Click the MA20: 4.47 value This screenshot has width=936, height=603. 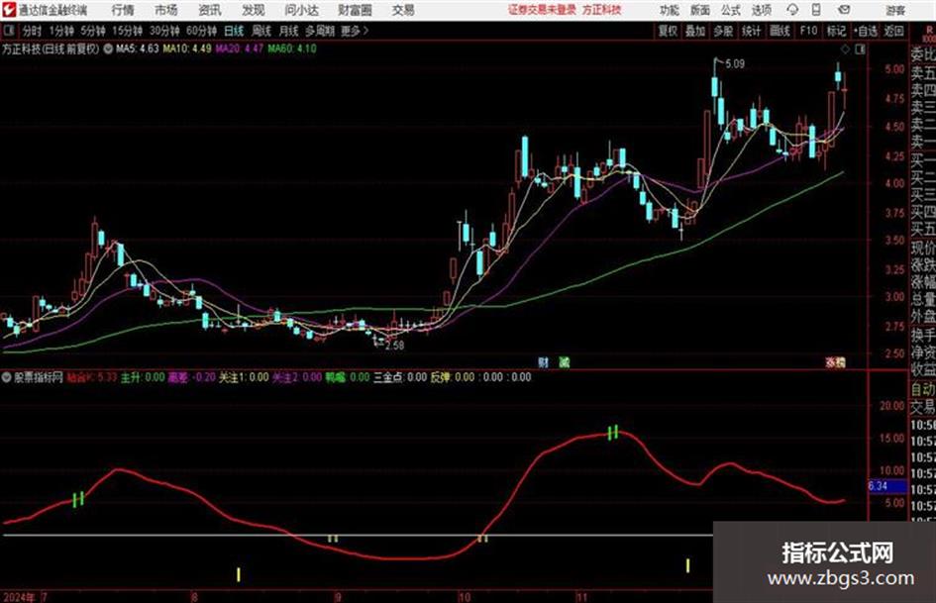tap(240, 49)
